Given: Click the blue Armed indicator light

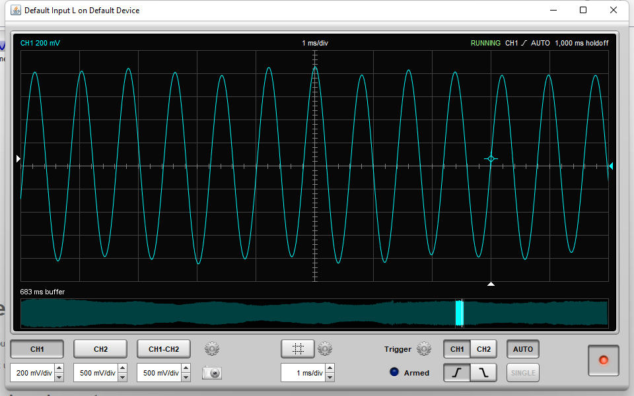Looking at the screenshot, I should [x=394, y=372].
